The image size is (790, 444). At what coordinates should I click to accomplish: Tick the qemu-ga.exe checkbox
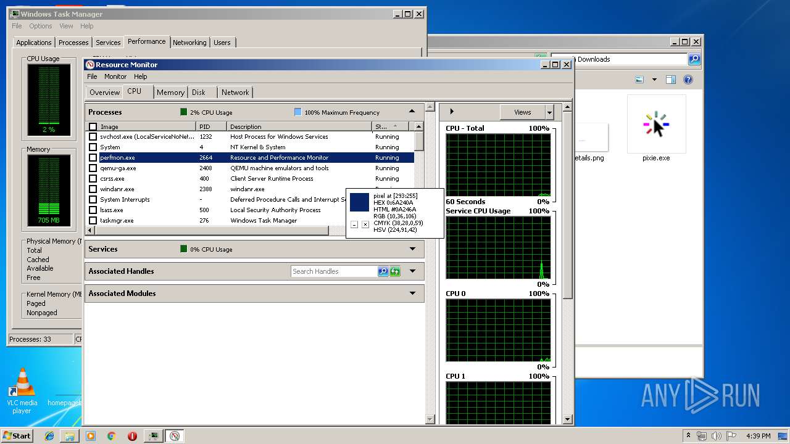pyautogui.click(x=93, y=168)
